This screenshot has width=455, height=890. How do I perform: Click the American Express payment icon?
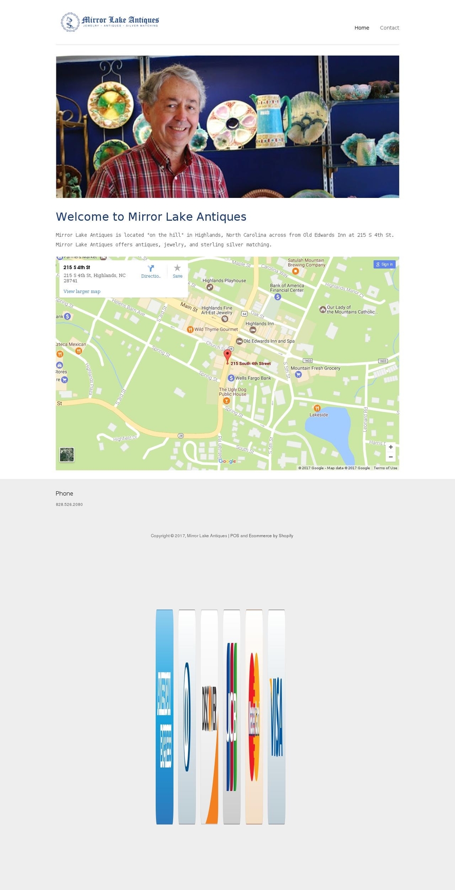[x=164, y=717]
